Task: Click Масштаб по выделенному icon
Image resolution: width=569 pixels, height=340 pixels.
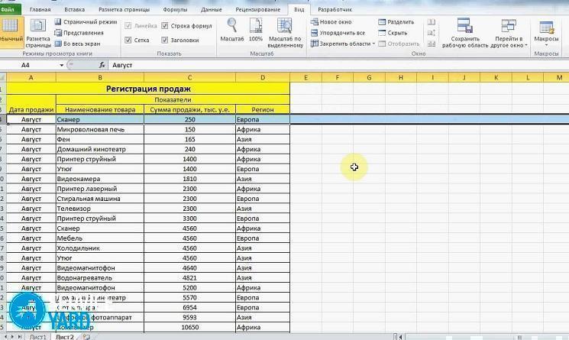Action: 285,28
